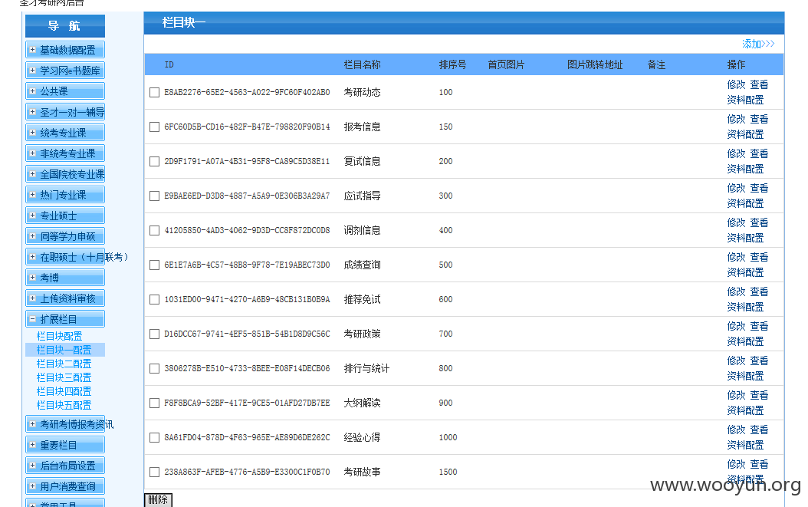The width and height of the screenshot is (808, 507).
Task: Open 栏目块配置 page
Action: pyautogui.click(x=59, y=336)
